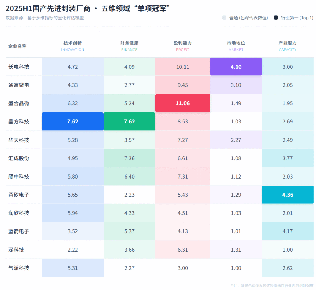This screenshot has width=316, height=290.
Task: Click 华天科技's profit value 7.27
Action: 183,140
